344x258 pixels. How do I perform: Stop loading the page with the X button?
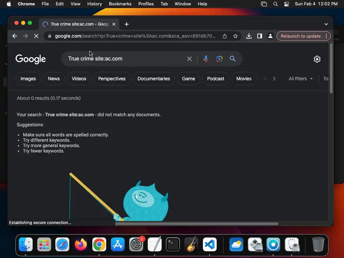tap(36, 36)
